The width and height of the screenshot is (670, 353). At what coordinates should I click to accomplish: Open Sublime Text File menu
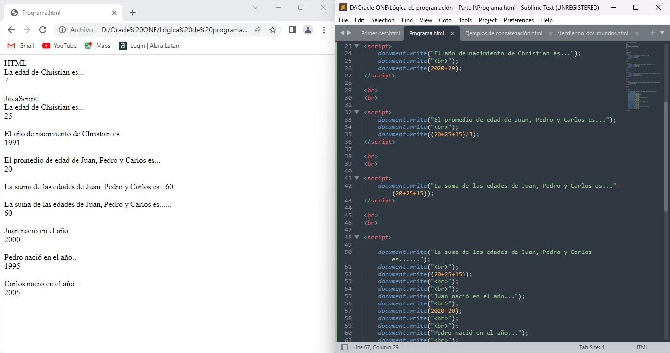(343, 20)
